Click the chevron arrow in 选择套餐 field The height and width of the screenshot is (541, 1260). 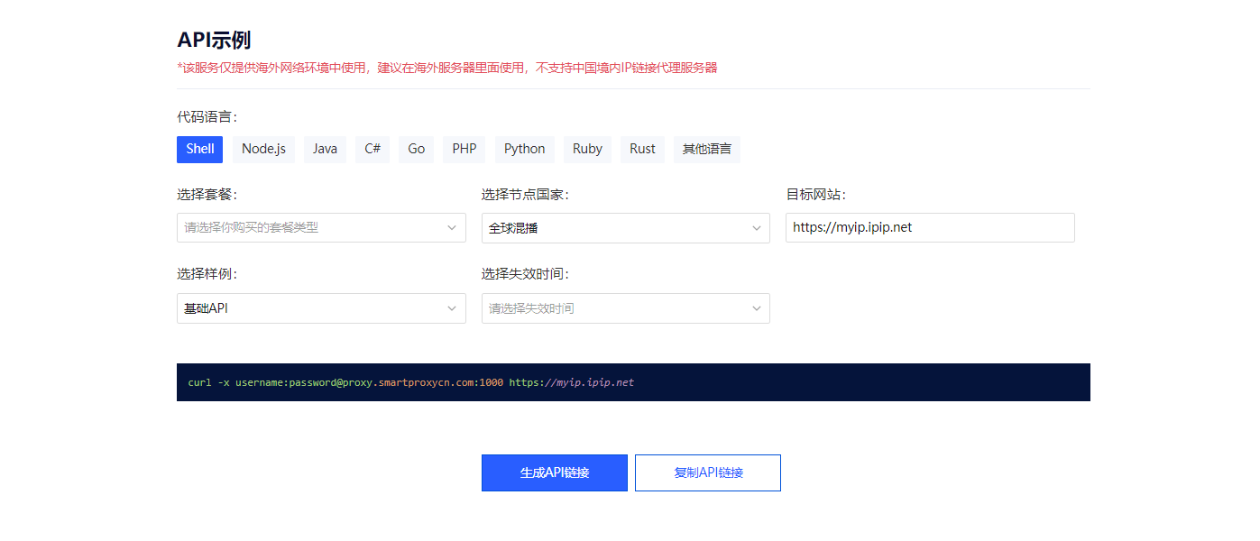pos(452,228)
